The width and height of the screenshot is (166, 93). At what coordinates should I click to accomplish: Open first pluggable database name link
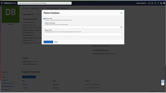tap(25, 84)
